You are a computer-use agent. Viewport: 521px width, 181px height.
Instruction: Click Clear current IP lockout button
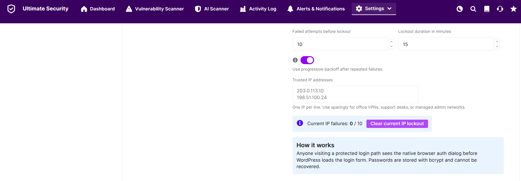[x=397, y=124]
